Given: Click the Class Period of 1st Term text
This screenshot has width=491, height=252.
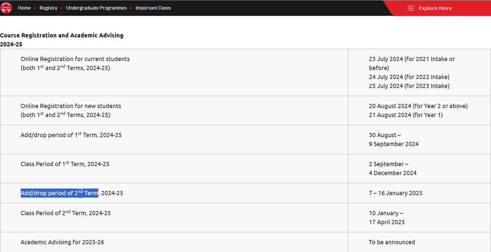Looking at the screenshot, I should pyautogui.click(x=65, y=164).
